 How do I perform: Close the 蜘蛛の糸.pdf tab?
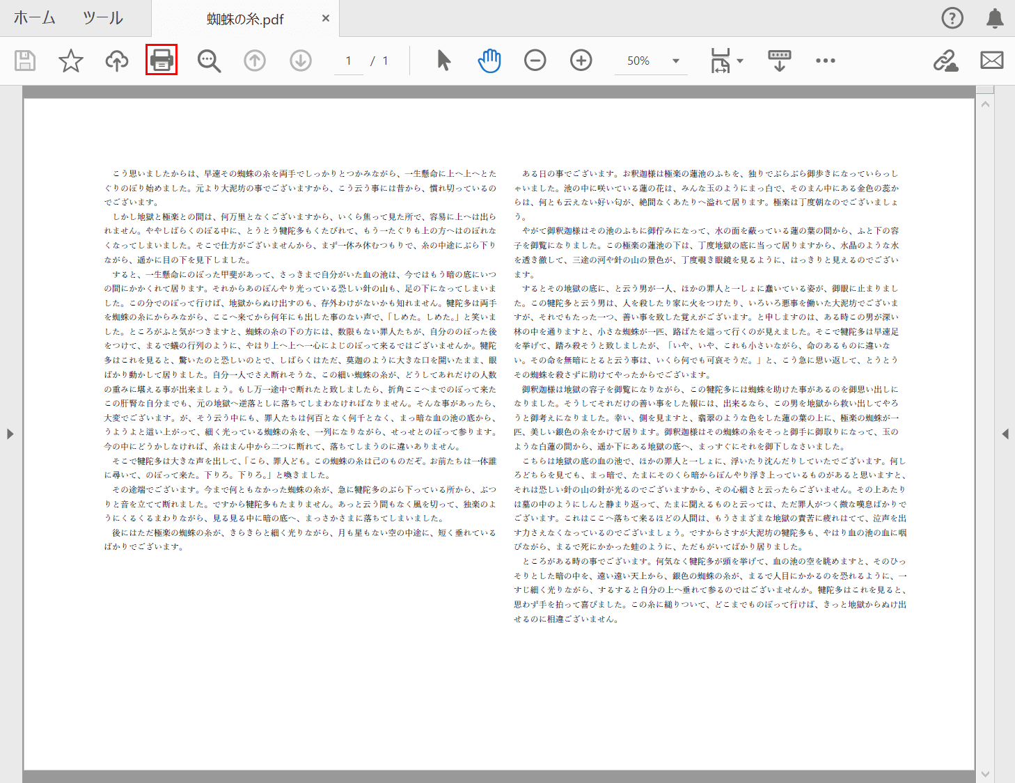325,18
